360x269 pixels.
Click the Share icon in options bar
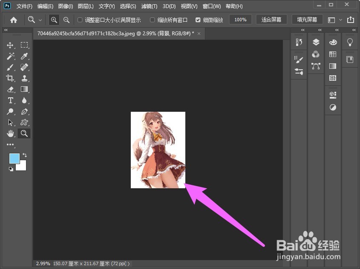(351, 20)
